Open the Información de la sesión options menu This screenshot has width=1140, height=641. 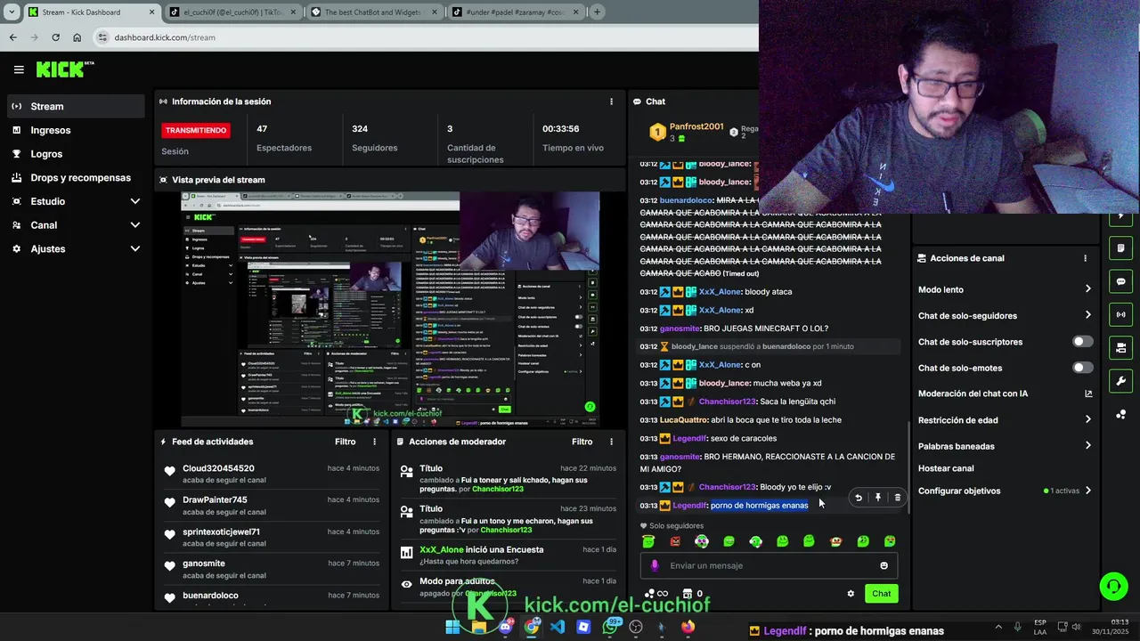pos(611,101)
